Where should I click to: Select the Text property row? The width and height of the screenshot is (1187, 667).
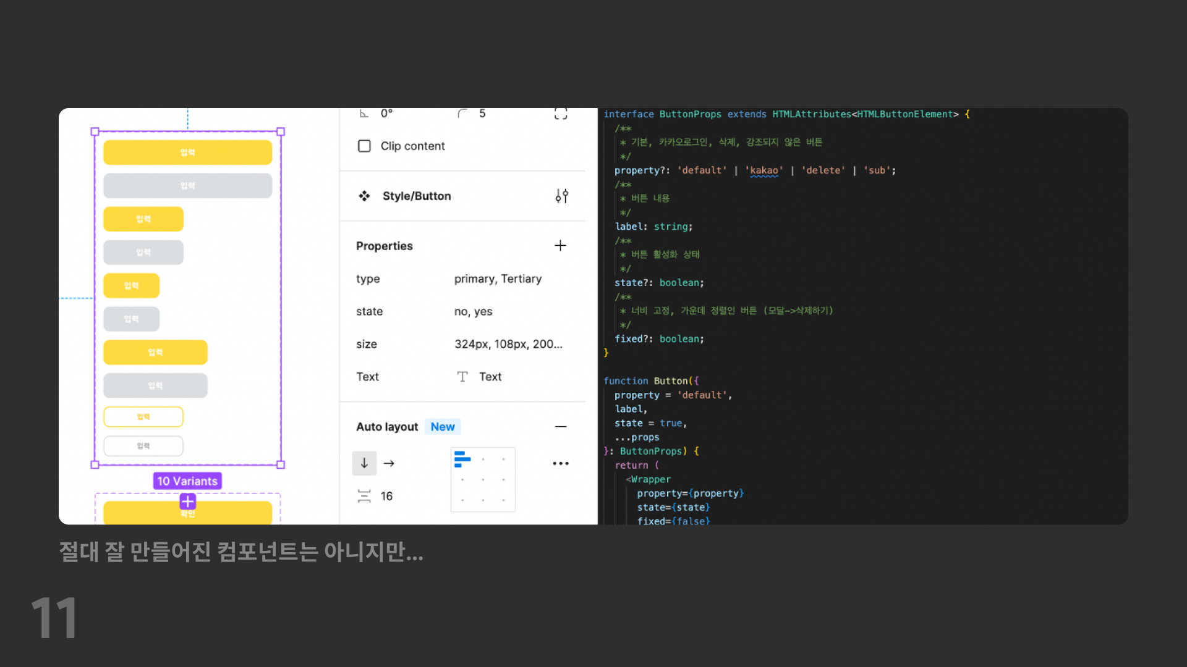367,377
